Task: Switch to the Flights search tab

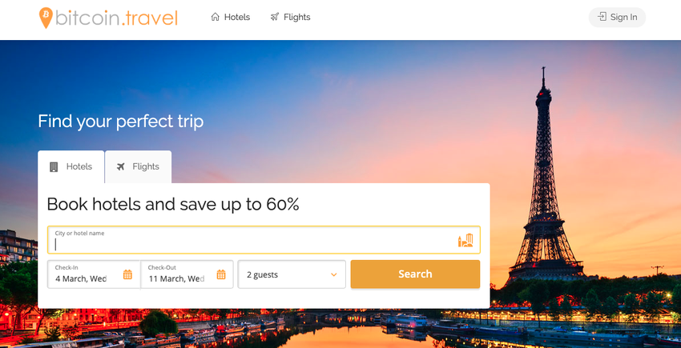Action: pyautogui.click(x=138, y=166)
